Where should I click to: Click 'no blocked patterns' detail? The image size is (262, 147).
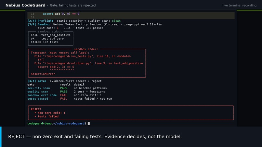coord(90,88)
